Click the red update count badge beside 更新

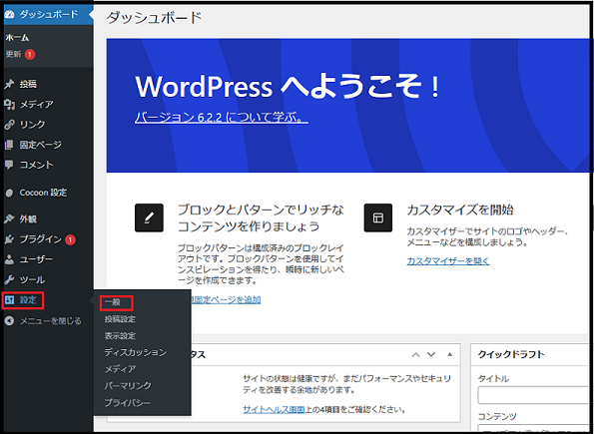(x=30, y=55)
